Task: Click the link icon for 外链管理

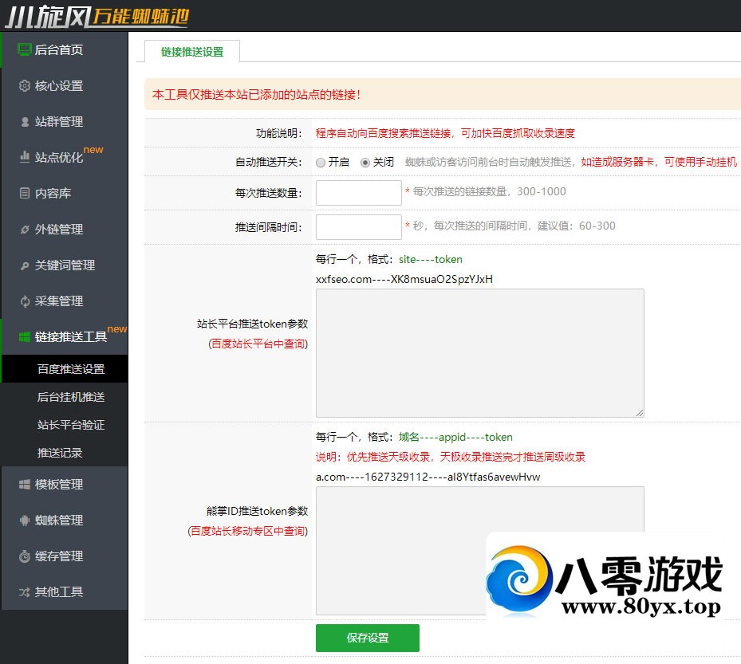Action: (24, 230)
